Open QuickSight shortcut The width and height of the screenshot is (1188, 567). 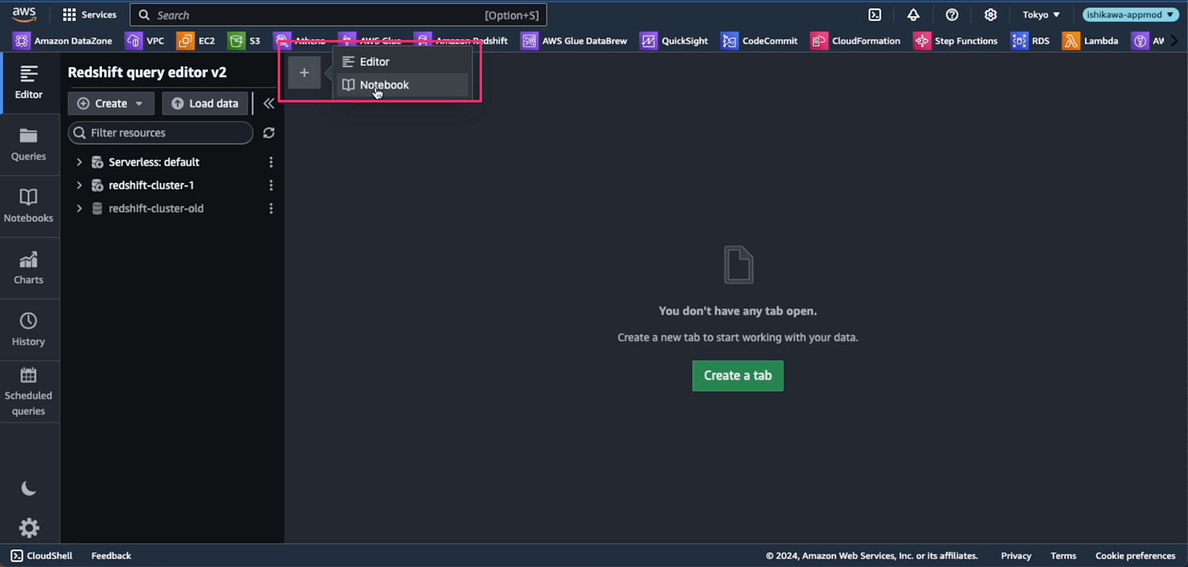674,40
